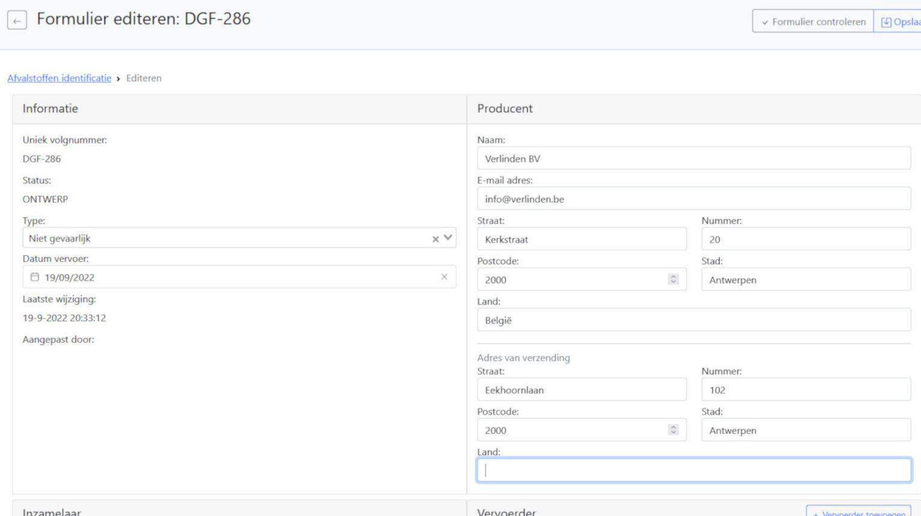921x516 pixels.
Task: Click the Opslaan save button
Action: coord(899,22)
